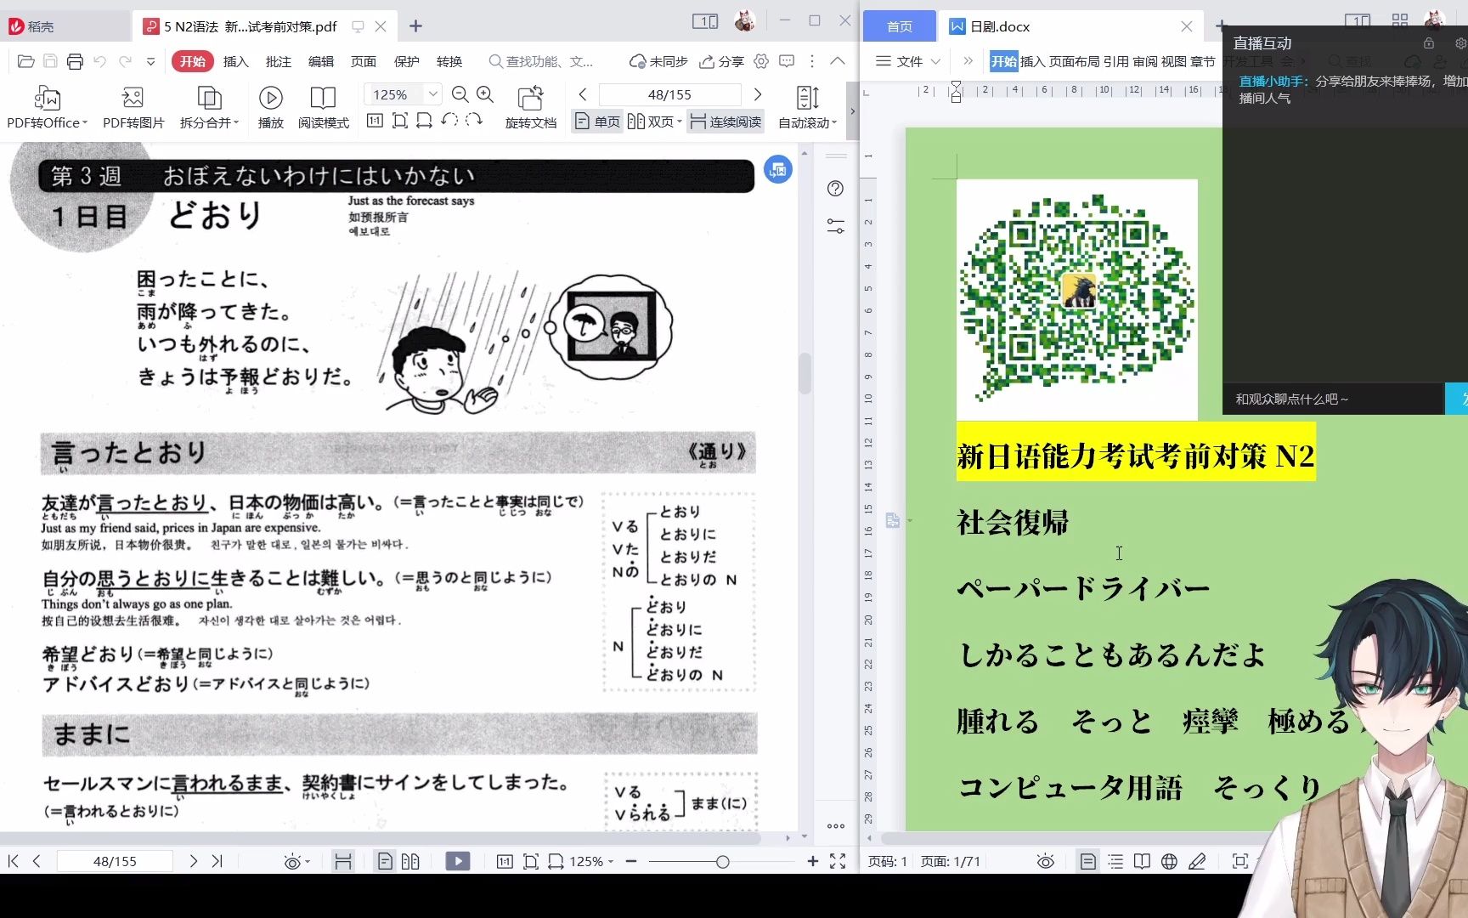Switch to web layout globe icon in Word
1468x918 pixels.
pos(1169,862)
